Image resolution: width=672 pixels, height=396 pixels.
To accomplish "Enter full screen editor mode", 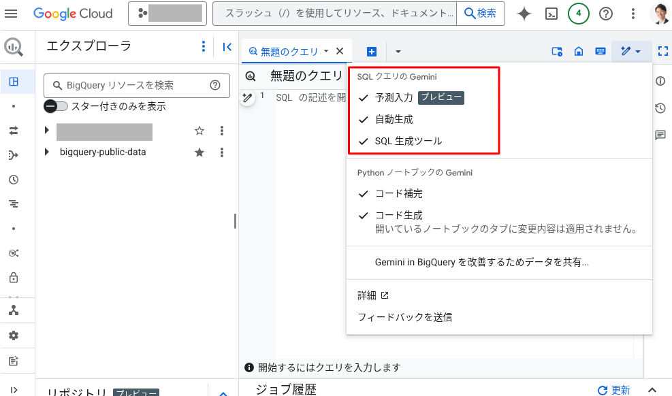I will coord(662,52).
